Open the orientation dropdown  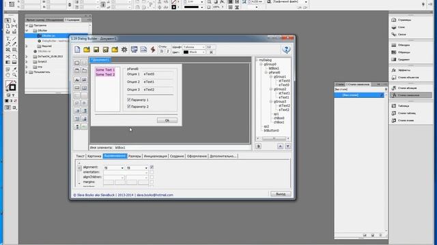click(x=126, y=172)
